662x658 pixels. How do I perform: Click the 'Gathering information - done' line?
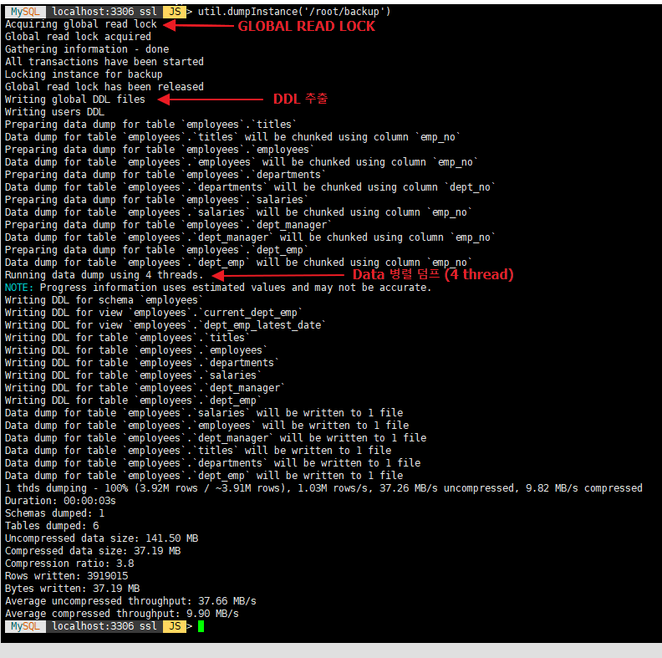point(87,49)
